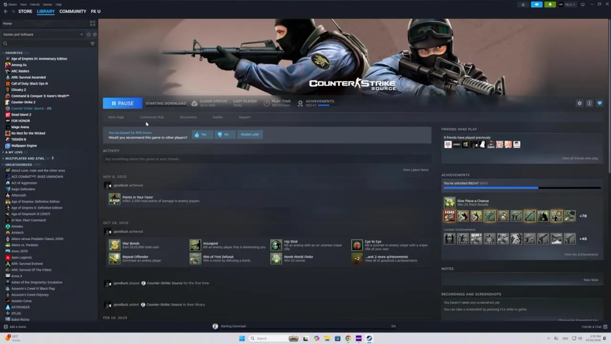The height and width of the screenshot is (344, 611).
Task: Toggle the favorite heart icon
Action: click(600, 103)
